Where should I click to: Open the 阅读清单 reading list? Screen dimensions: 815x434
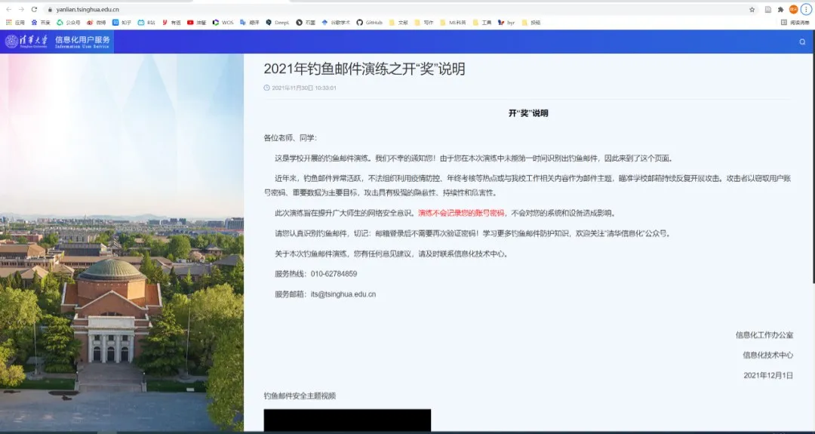click(x=795, y=23)
